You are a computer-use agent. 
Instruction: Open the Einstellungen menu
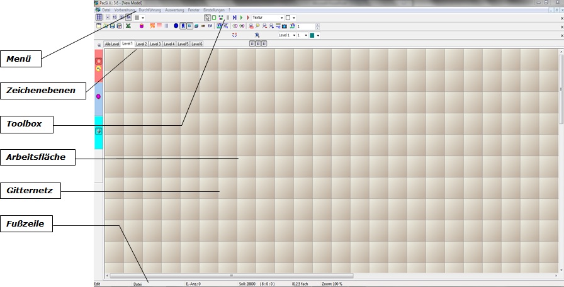click(x=213, y=10)
